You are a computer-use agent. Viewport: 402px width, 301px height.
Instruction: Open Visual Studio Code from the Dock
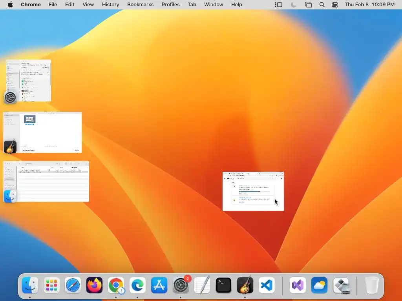coord(267,285)
